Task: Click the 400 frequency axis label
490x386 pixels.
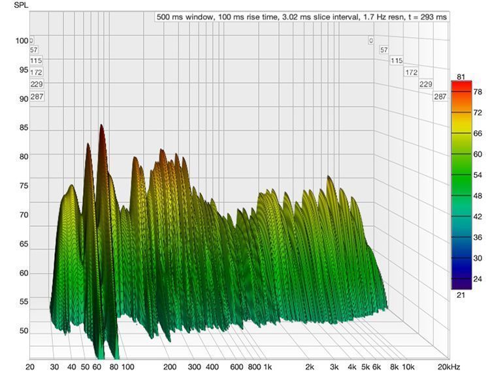Action: click(212, 367)
